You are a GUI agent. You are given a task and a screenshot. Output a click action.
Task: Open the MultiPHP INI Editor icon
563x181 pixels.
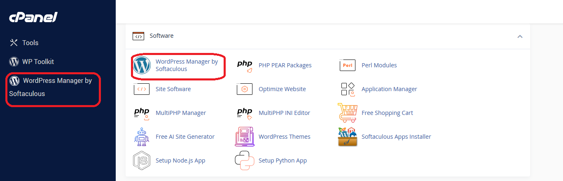tap(245, 113)
